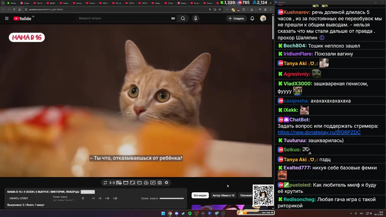
Task: Open the YouTube hamburger guide menu
Action: coord(7,18)
